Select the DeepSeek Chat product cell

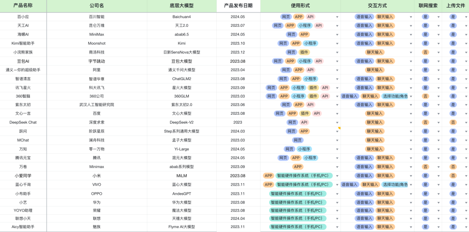point(23,122)
